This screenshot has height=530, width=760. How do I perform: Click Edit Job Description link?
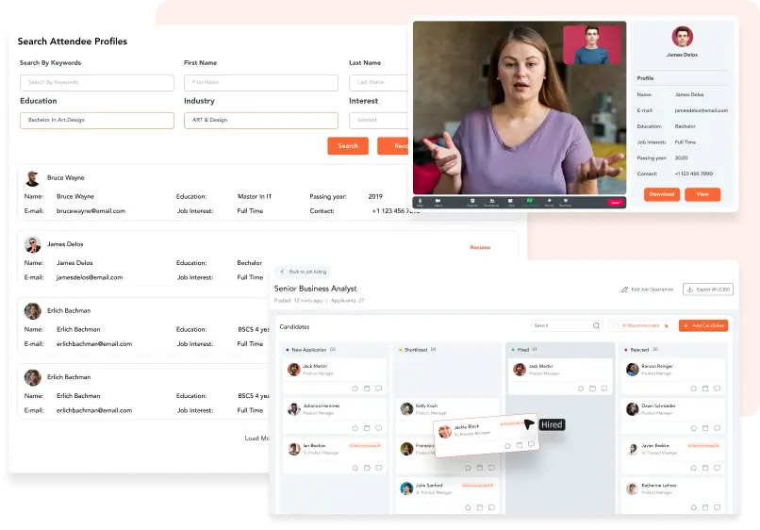coord(648,290)
